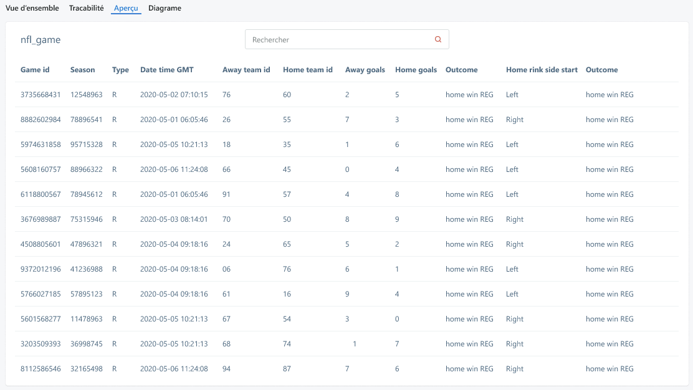693x390 pixels.
Task: Focus the Rechercher search field
Action: point(347,39)
